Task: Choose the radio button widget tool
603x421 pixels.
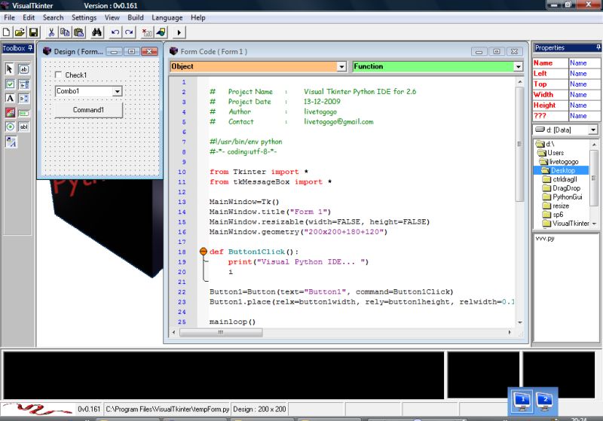Action: [10, 127]
